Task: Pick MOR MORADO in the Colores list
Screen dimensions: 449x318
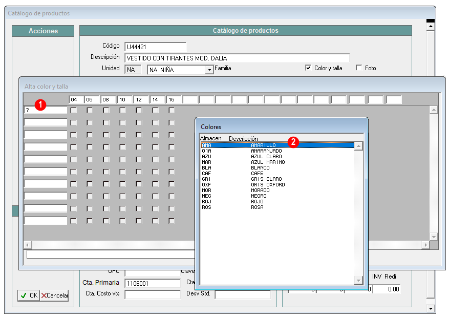Action: (277, 190)
